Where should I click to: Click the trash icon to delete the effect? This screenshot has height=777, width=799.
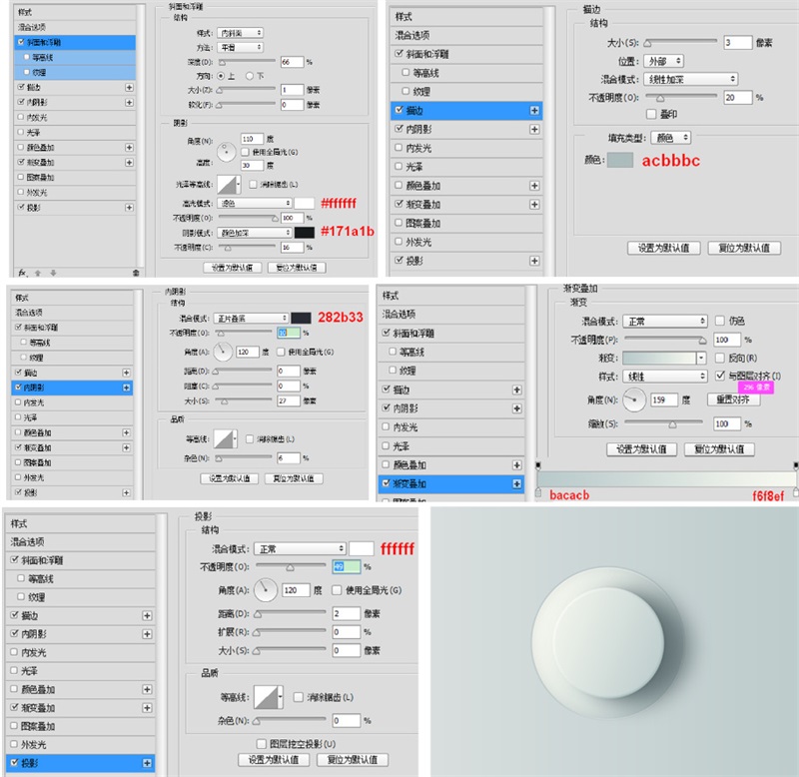(x=136, y=273)
